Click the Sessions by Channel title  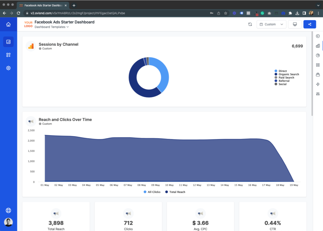click(x=58, y=44)
